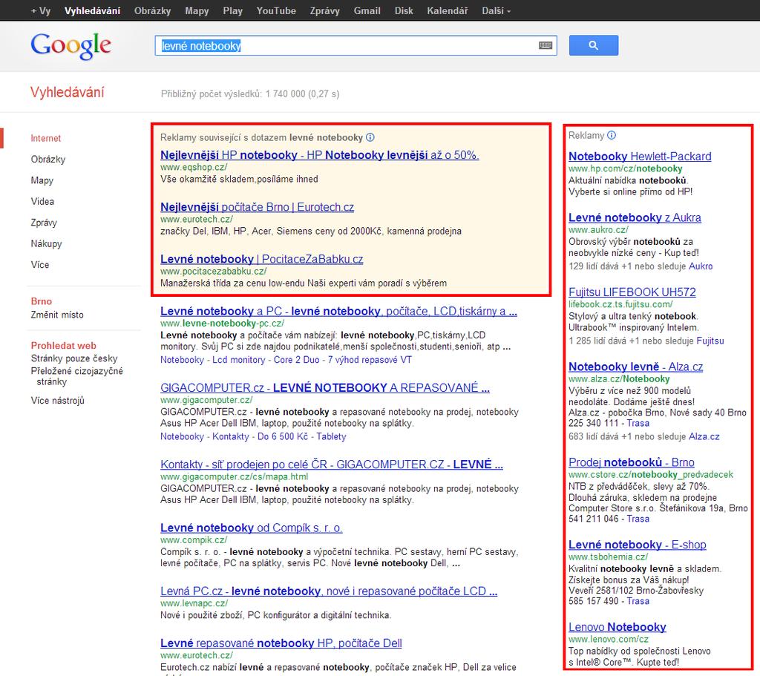
Task: Click 7 výhod repasové VT sitelink
Action: point(370,360)
